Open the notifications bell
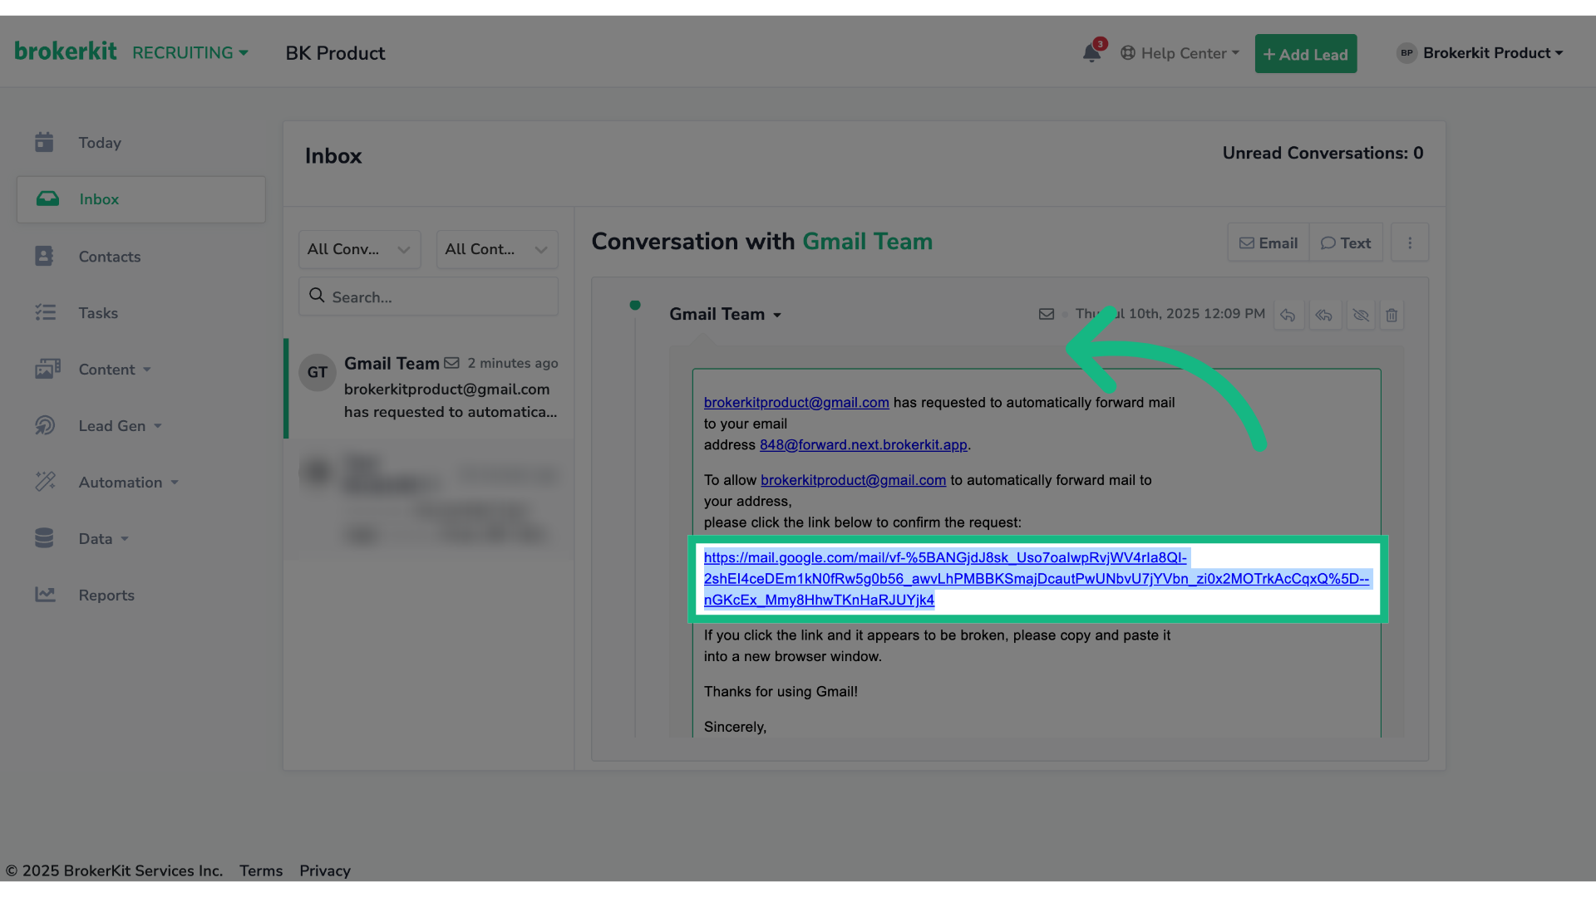The height and width of the screenshot is (897, 1596). pos(1091,53)
